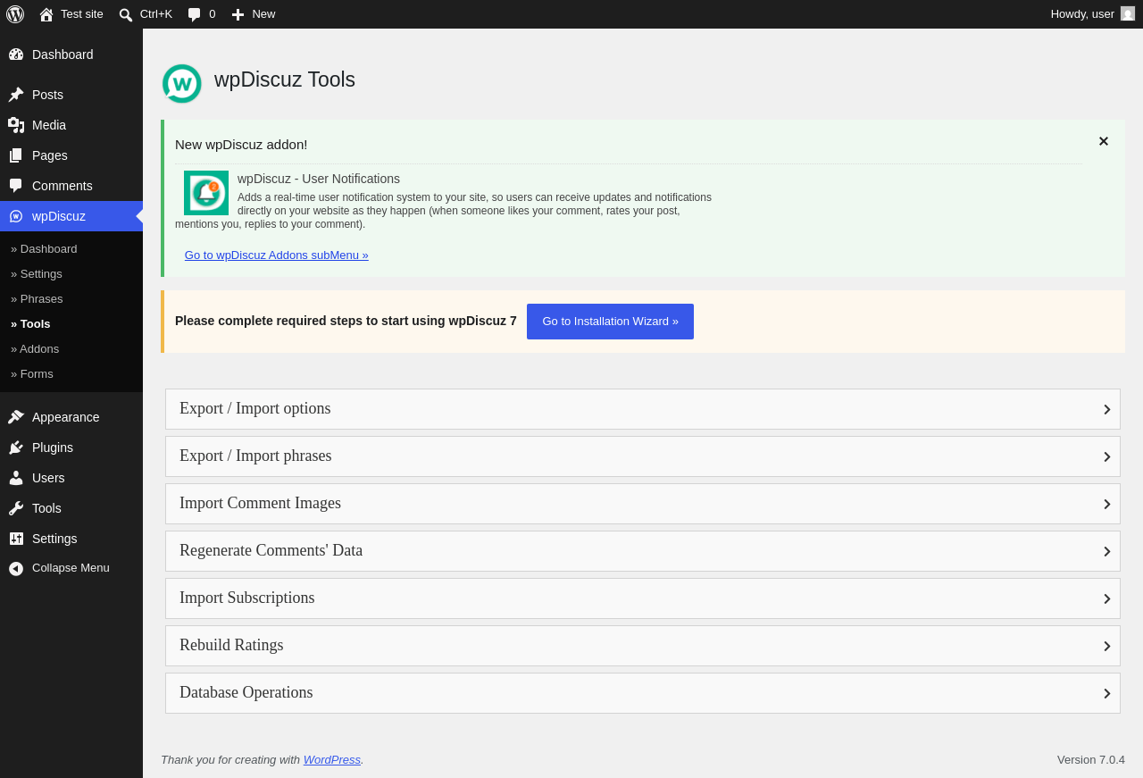The height and width of the screenshot is (778, 1143).
Task: Expand Rebuild Ratings section
Action: coord(643,646)
